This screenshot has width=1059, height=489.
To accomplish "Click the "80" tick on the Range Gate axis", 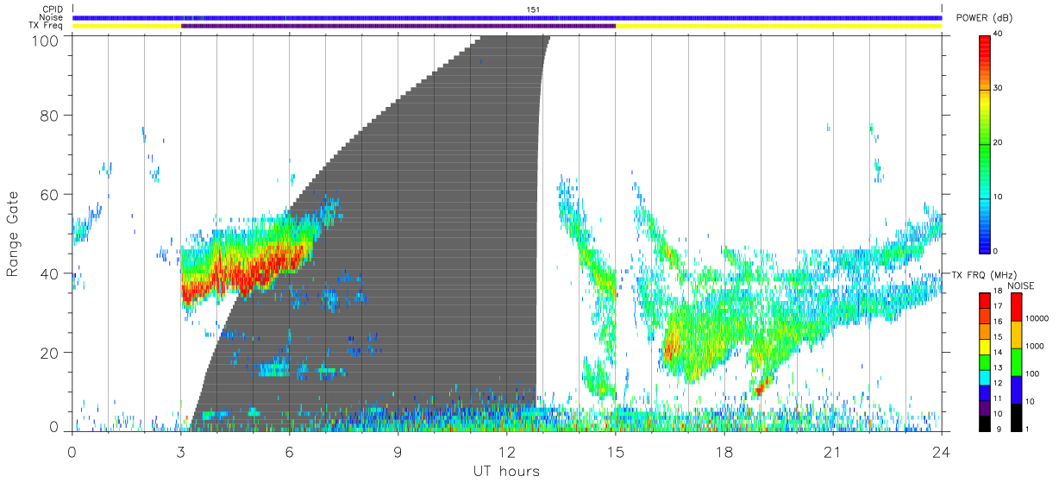I will tap(51, 116).
